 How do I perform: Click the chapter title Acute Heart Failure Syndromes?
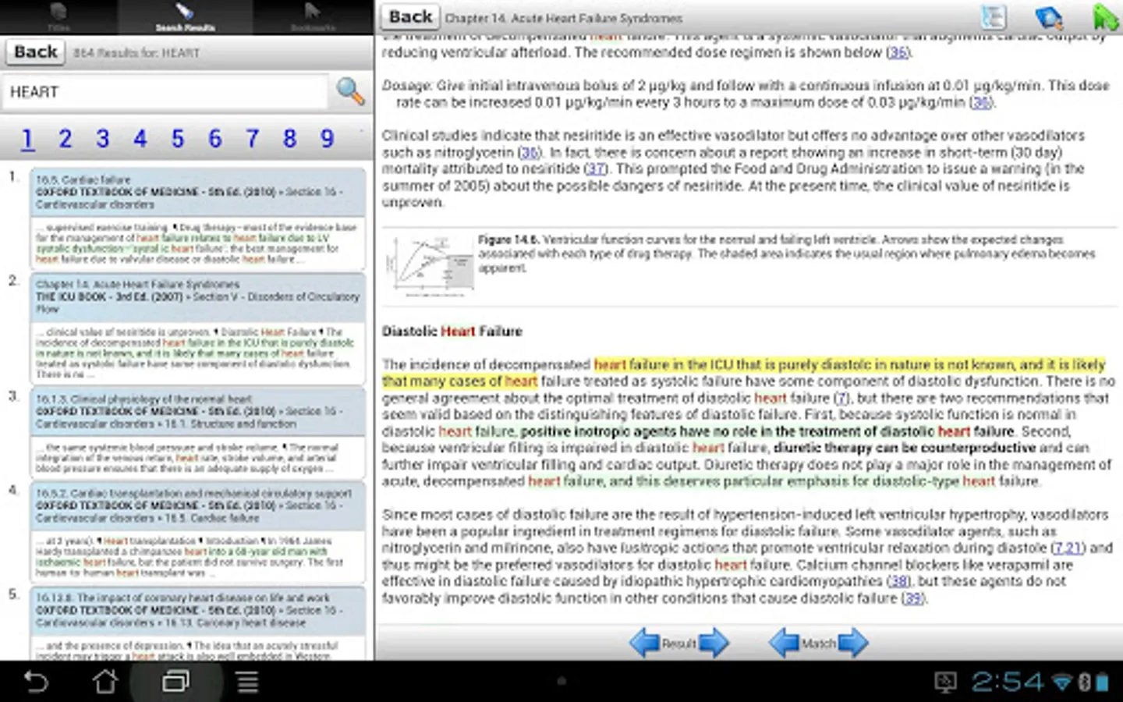coord(563,18)
